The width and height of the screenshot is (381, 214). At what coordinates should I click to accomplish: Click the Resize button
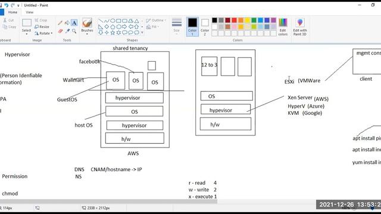click(x=42, y=27)
